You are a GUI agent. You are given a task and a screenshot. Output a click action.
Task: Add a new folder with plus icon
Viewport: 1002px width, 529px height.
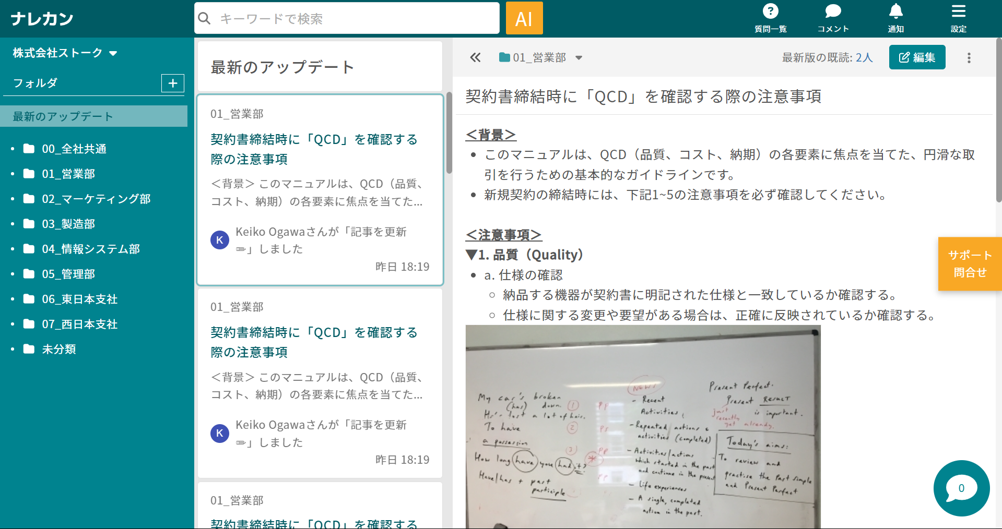click(173, 83)
